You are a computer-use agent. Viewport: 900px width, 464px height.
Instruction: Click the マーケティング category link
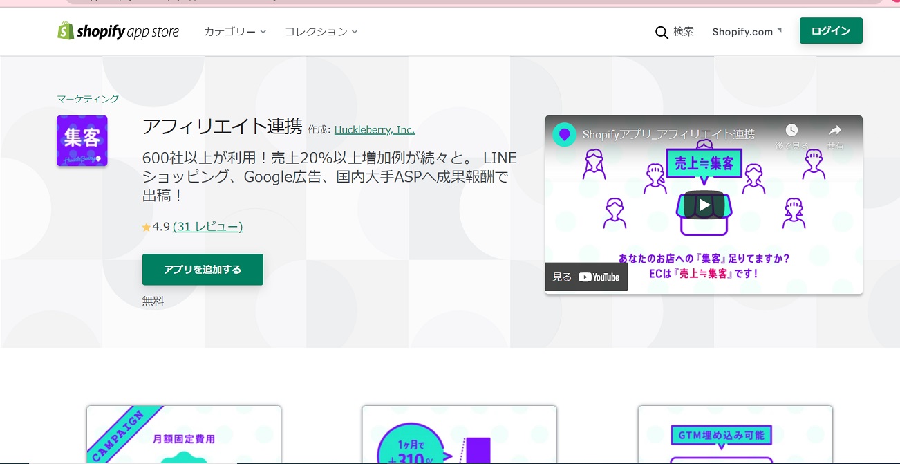click(88, 99)
